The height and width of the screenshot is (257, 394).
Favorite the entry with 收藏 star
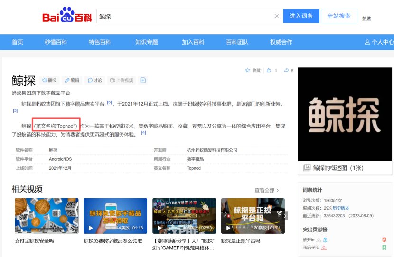point(253,71)
